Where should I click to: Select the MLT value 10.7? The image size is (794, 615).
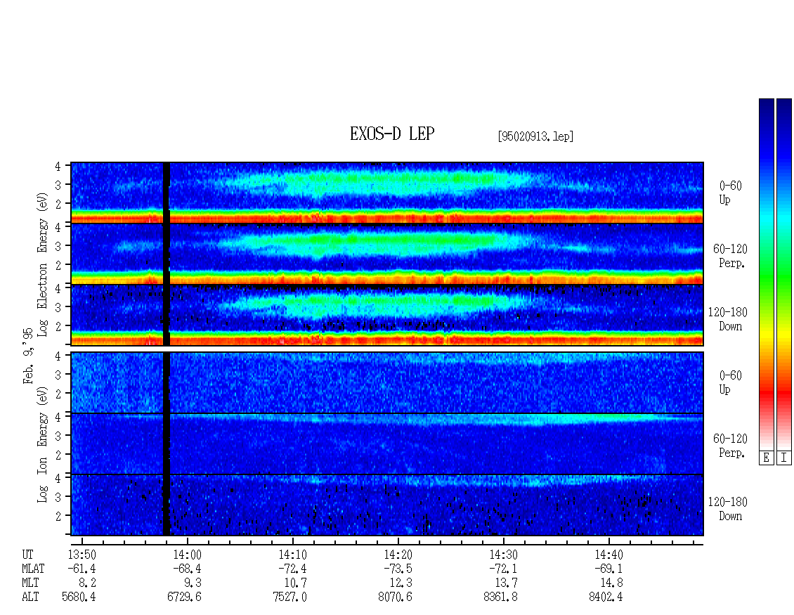pos(295,583)
